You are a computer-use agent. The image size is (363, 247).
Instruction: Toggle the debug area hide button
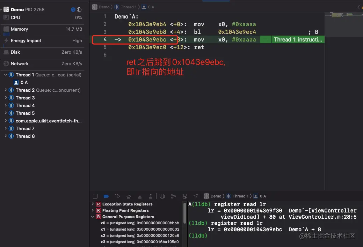click(95, 196)
